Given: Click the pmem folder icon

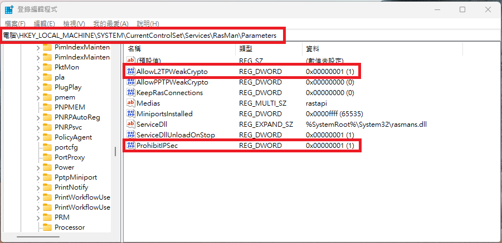Looking at the screenshot, I should pos(47,97).
